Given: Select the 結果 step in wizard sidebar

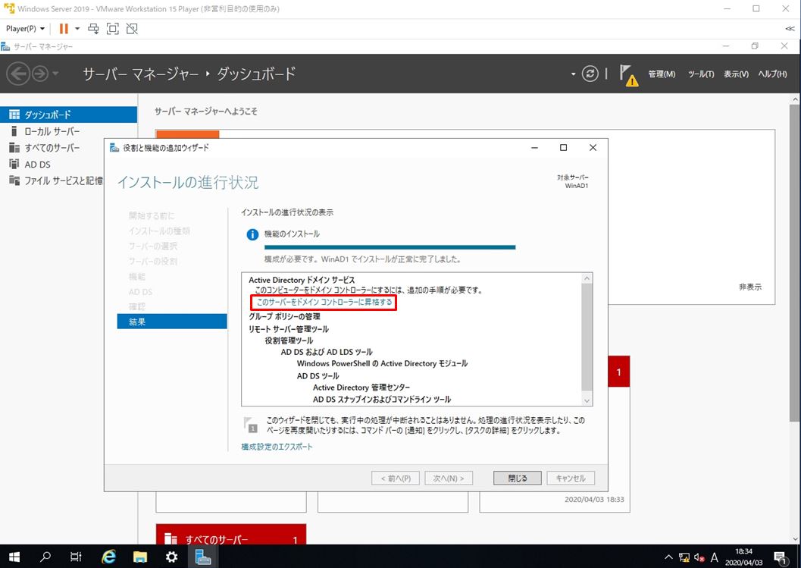Looking at the screenshot, I should 171,322.
